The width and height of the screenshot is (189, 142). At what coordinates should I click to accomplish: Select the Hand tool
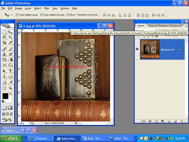pos(4,88)
